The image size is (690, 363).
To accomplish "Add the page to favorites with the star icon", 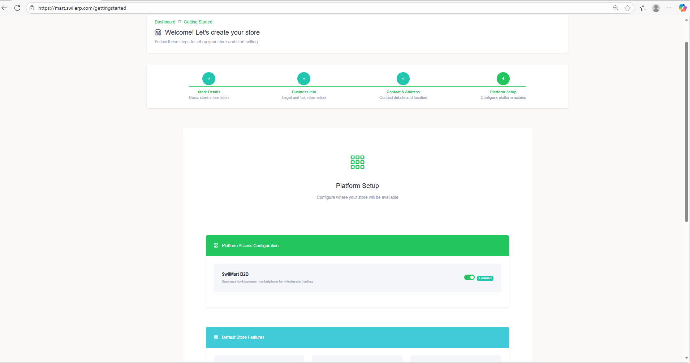I will tap(628, 8).
